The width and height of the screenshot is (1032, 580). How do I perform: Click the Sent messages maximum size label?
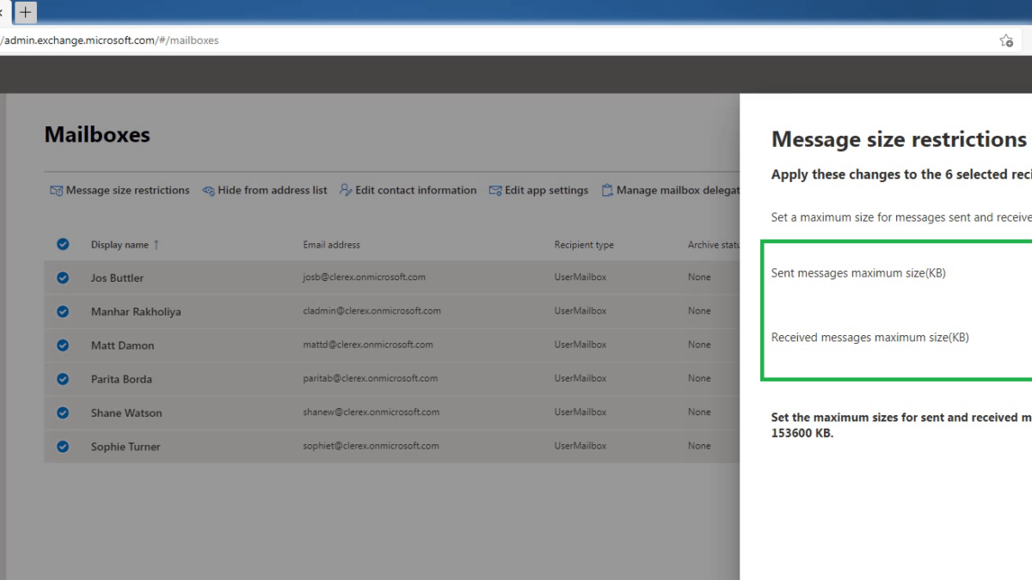[858, 273]
